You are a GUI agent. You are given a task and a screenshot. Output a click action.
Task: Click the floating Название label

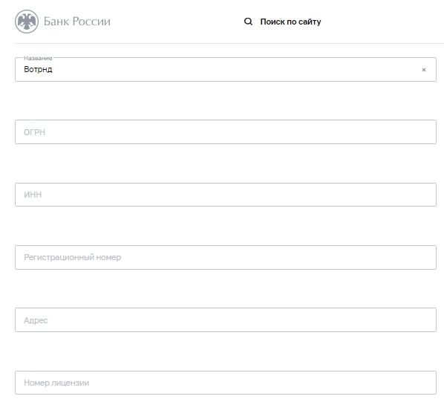coord(38,58)
